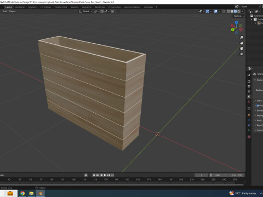Open the View Layer properties tab

[x=249, y=91]
